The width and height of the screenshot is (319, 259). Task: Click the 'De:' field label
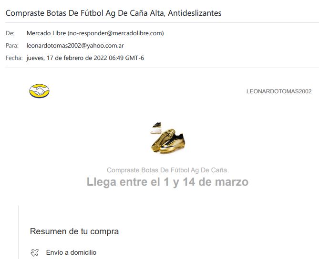pos(10,33)
